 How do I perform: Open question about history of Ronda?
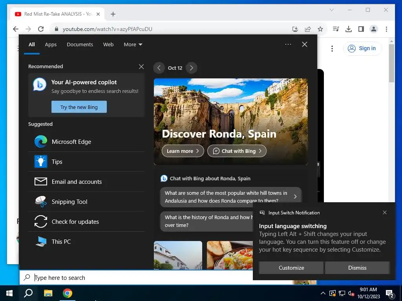click(206, 221)
